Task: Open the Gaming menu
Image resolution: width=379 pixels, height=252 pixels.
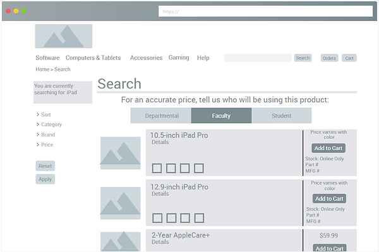Action: [179, 57]
